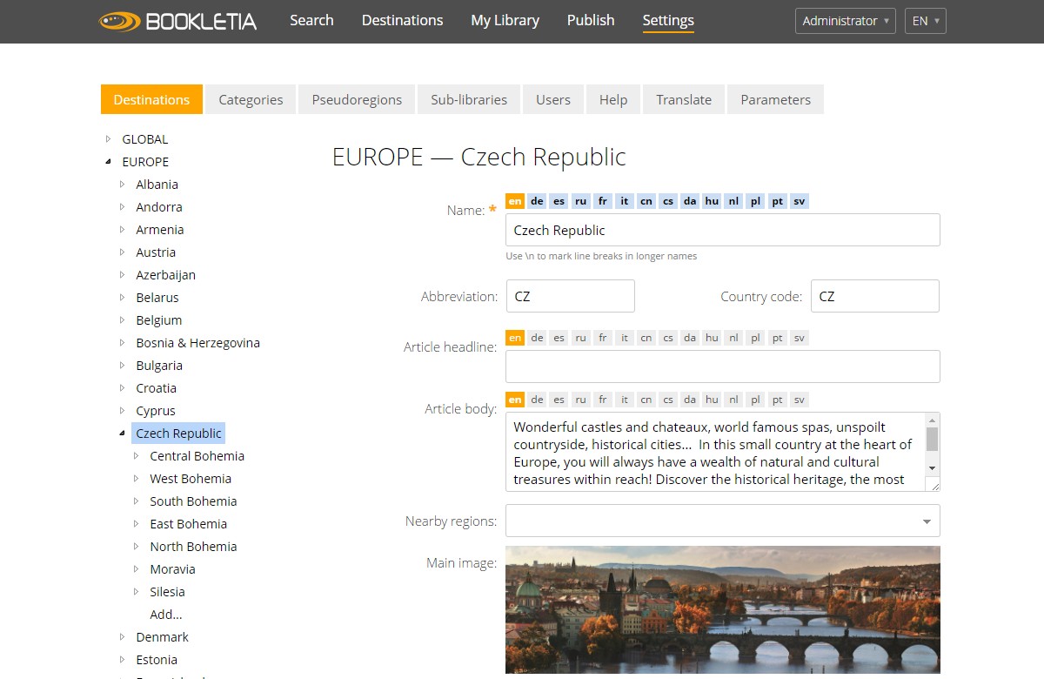The height and width of the screenshot is (679, 1044).
Task: Click the Country code input field
Action: [x=875, y=296]
